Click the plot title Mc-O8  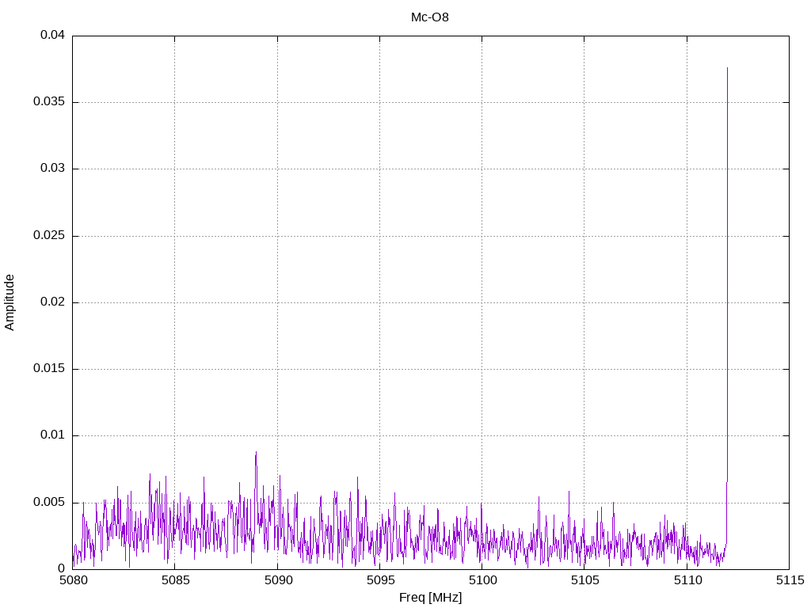pos(430,17)
